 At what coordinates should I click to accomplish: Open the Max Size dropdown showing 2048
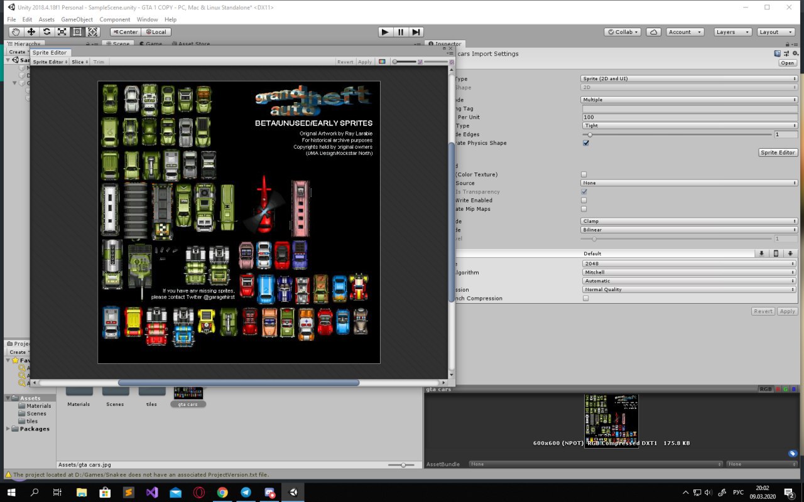click(x=690, y=264)
